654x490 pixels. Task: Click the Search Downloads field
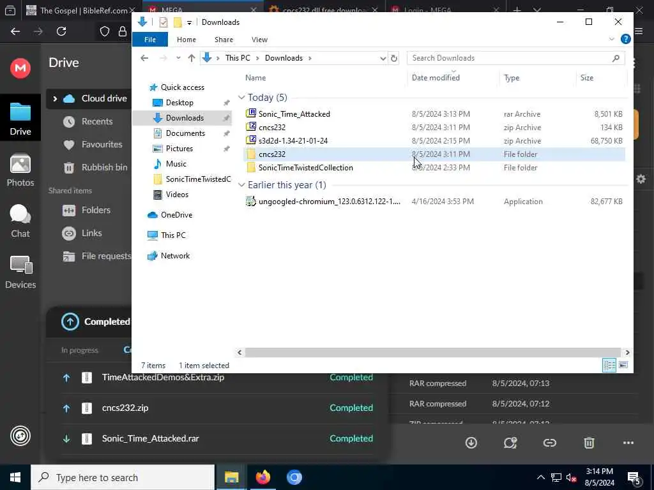515,58
